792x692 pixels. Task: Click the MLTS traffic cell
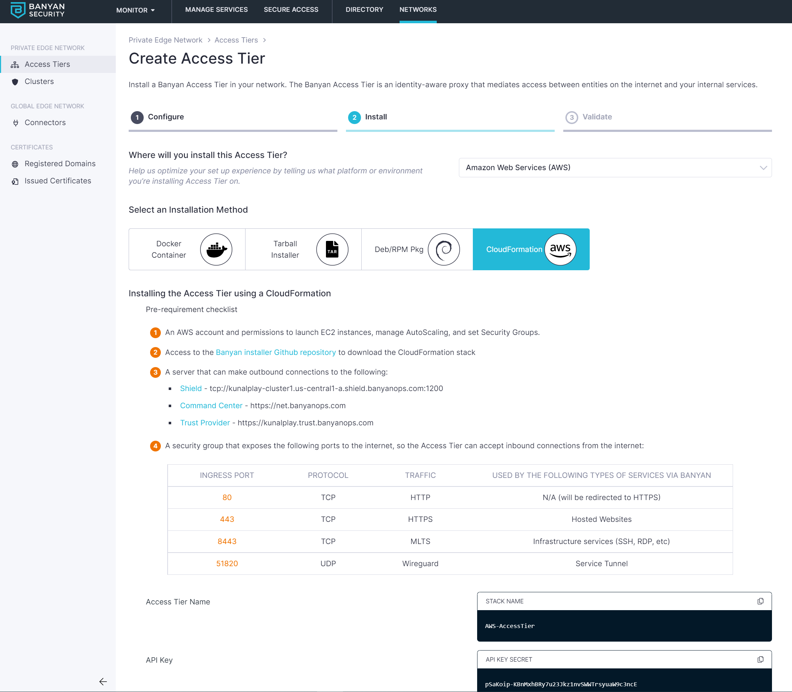coord(420,542)
